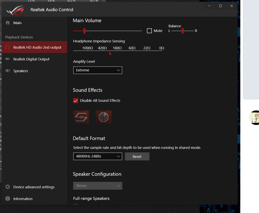
Task: Uncheck Disable All Sound Effects
Action: click(x=76, y=101)
